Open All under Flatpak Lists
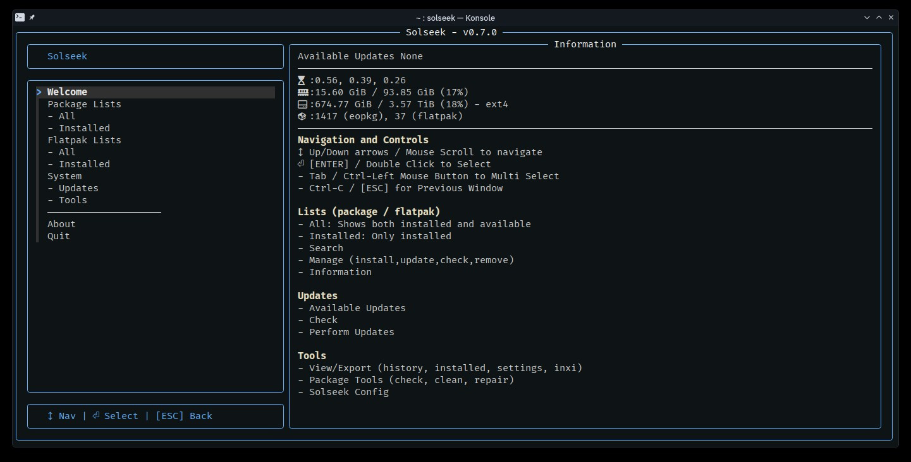 click(x=66, y=152)
